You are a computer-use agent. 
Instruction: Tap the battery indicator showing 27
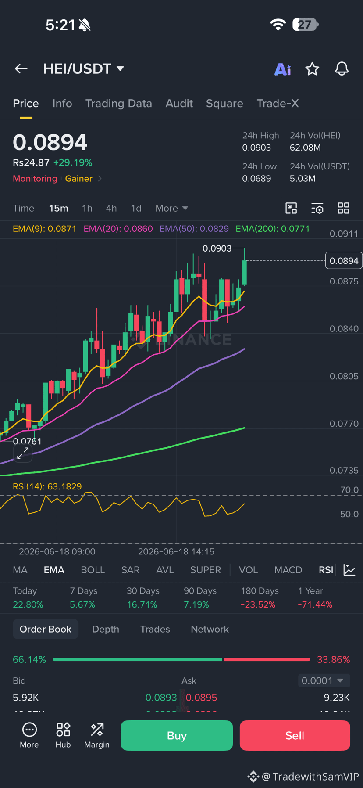click(x=306, y=25)
